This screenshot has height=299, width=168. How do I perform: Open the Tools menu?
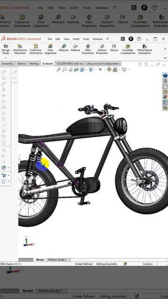tap(86, 39)
